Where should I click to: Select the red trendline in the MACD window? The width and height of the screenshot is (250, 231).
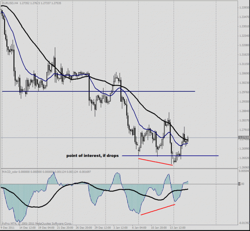pos(158,210)
